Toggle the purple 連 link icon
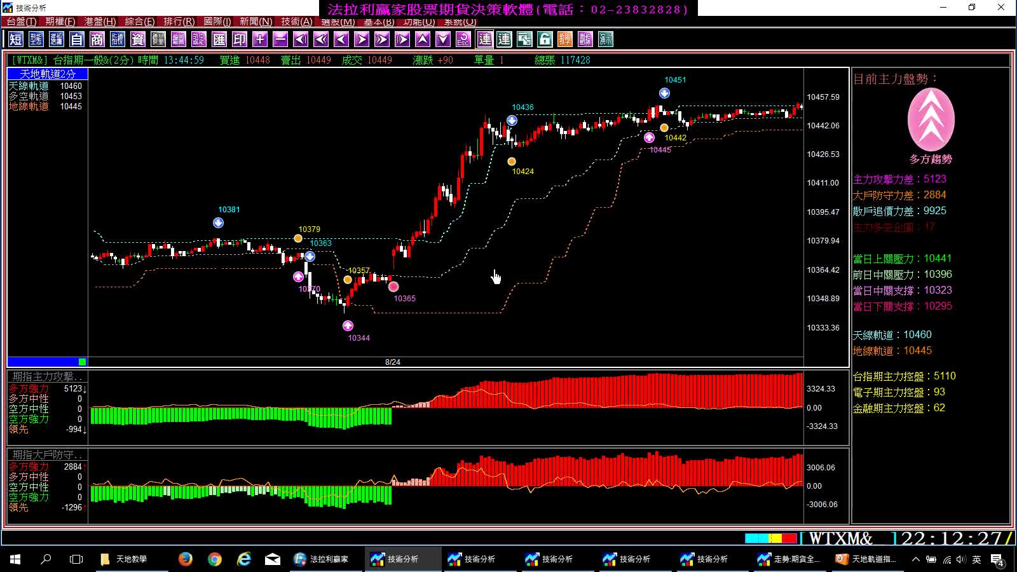Viewport: 1017px width, 572px height. [x=485, y=39]
